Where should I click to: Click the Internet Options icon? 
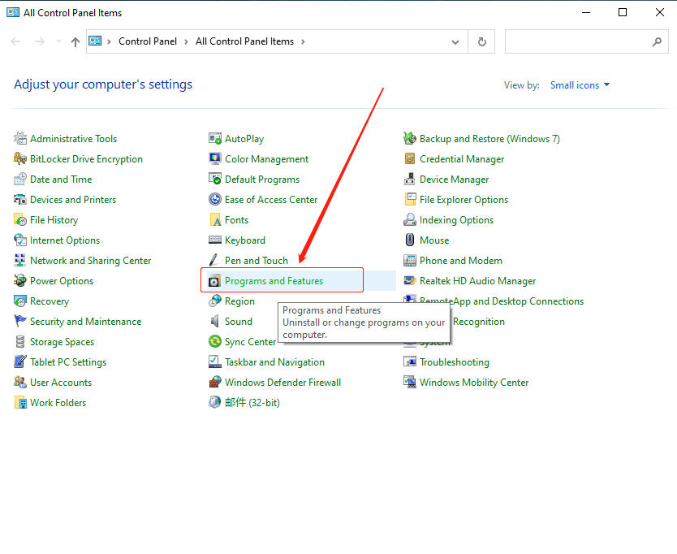click(x=19, y=240)
